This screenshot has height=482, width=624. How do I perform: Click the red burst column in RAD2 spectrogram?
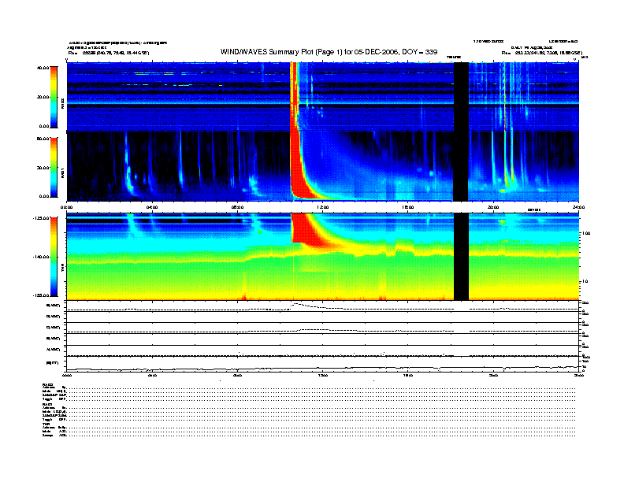coord(294,97)
